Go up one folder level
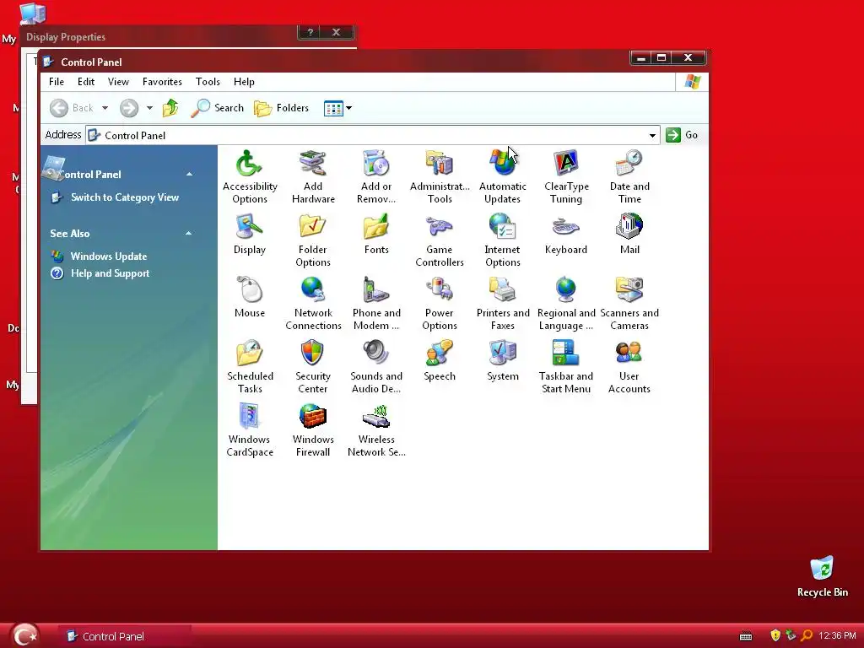 pyautogui.click(x=170, y=108)
